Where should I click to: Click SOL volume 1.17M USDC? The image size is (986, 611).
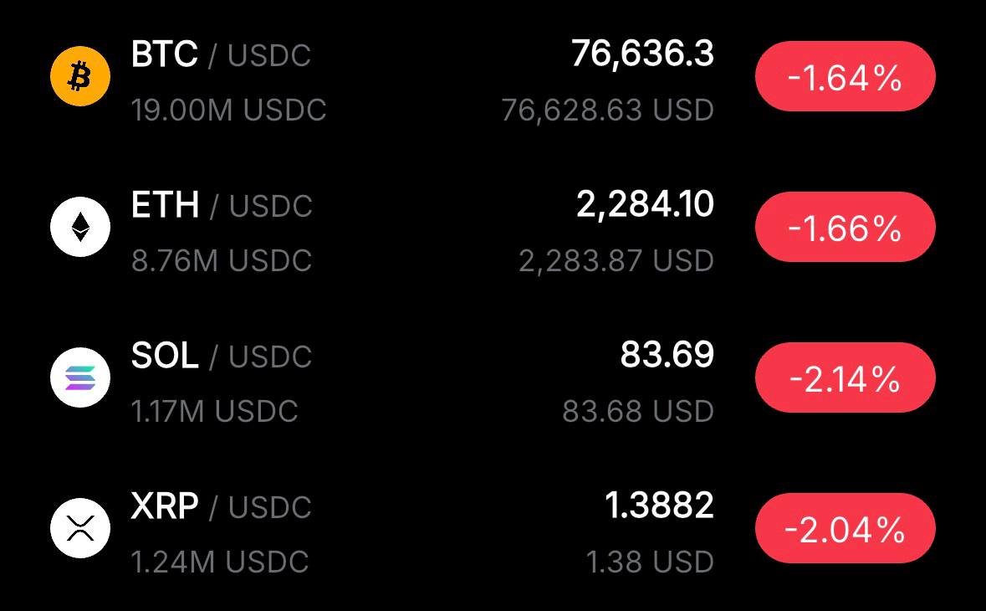(x=215, y=412)
